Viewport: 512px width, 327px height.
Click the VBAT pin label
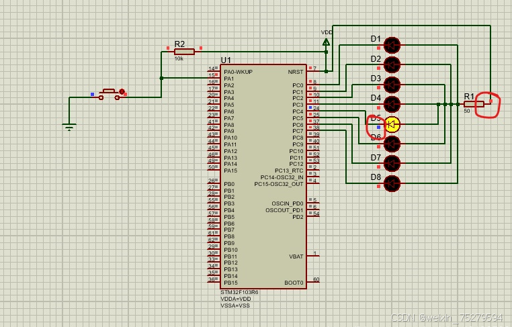[x=296, y=256]
